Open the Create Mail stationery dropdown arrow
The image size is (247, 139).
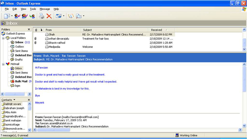point(12,16)
